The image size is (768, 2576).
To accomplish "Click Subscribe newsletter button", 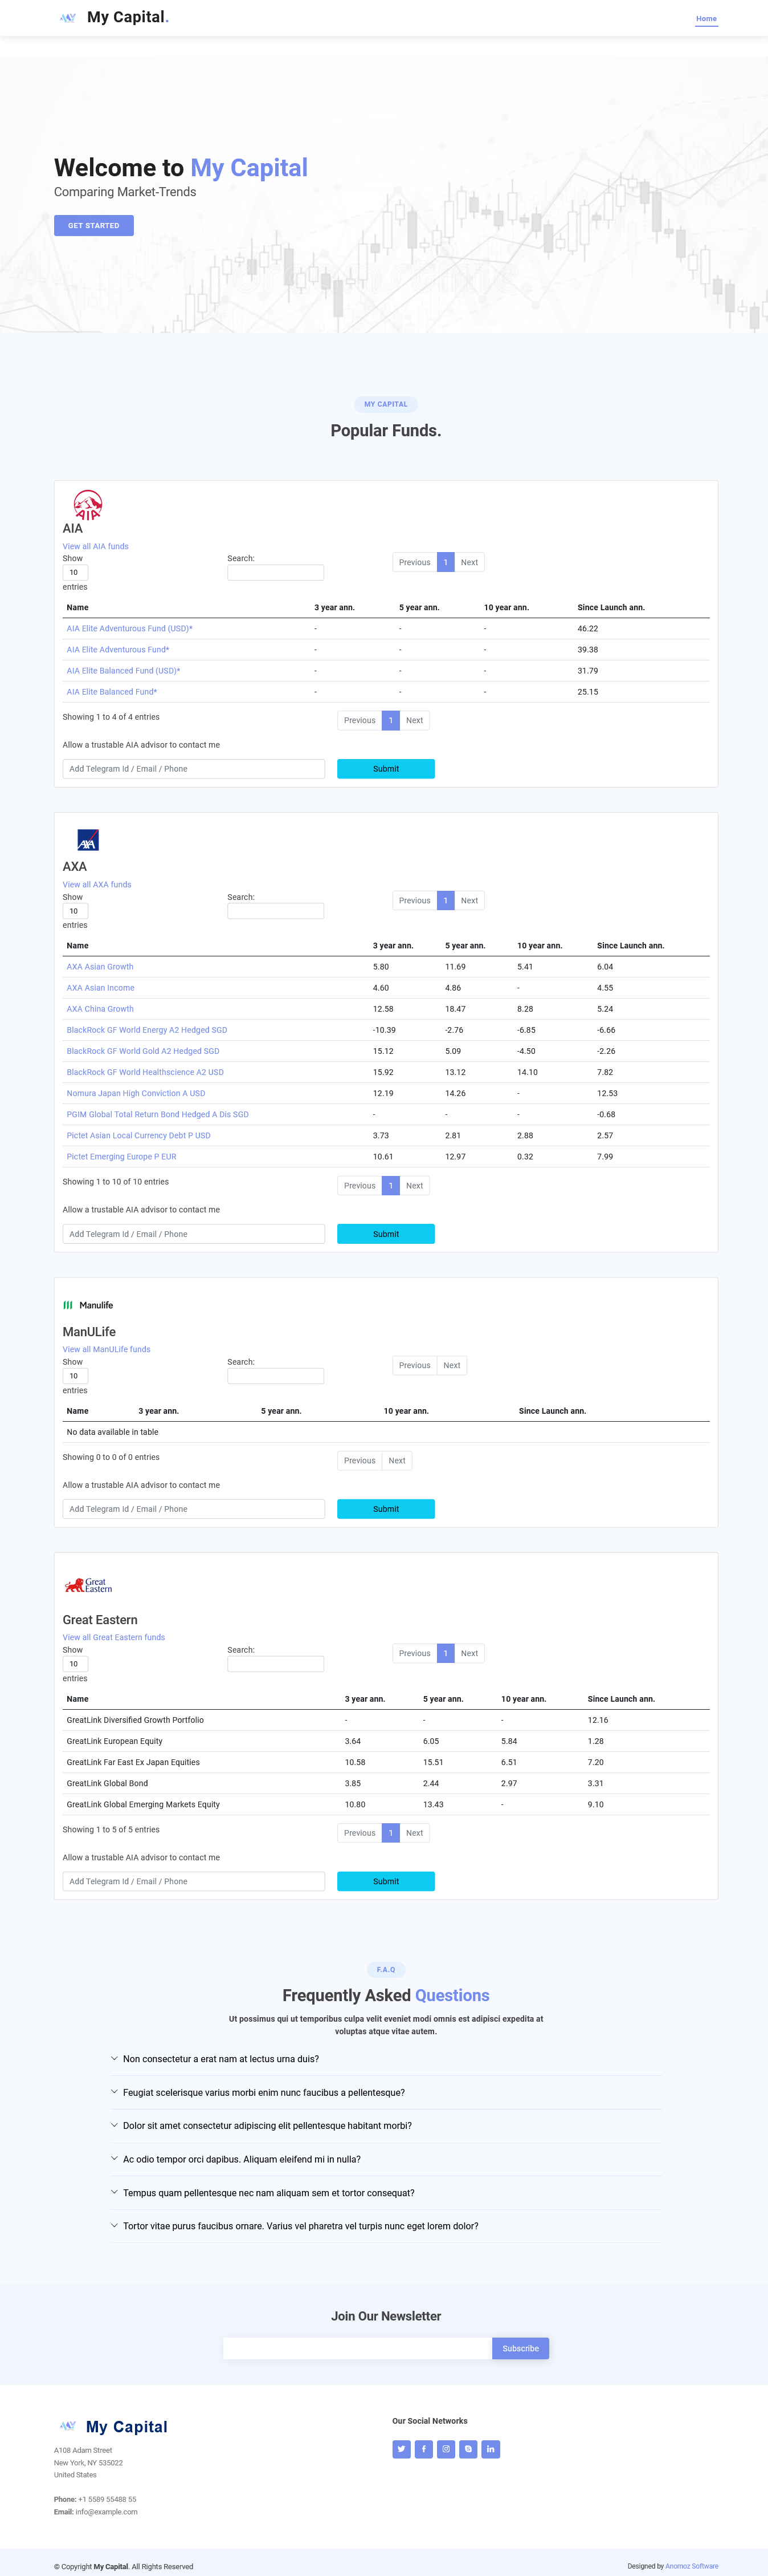I will point(520,2348).
